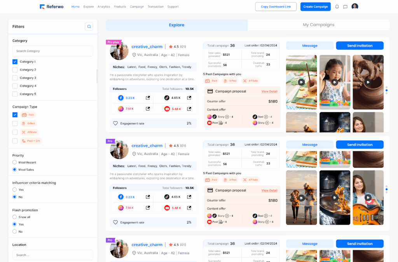
Task: Open View Detail link in first campaign proposal
Action: (269, 92)
